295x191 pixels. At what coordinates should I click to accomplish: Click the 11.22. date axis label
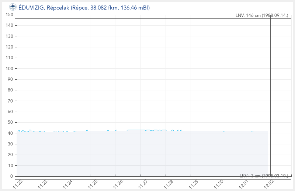(x=18, y=183)
